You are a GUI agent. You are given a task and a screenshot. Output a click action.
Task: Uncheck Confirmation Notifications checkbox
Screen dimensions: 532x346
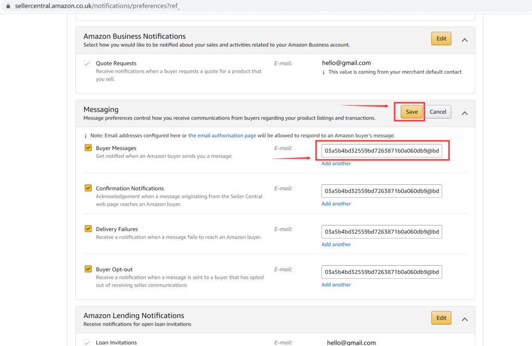(x=88, y=188)
